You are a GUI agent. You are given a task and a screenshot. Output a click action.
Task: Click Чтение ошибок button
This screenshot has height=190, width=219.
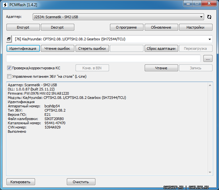click(x=57, y=48)
